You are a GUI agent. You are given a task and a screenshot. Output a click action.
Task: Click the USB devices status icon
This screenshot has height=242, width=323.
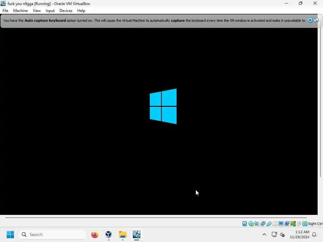(269, 223)
